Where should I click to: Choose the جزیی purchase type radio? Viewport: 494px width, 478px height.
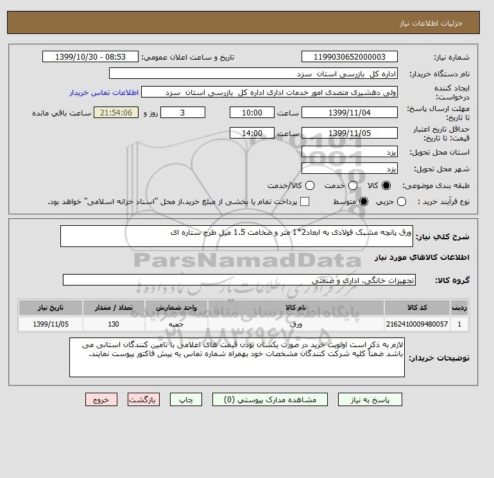click(x=402, y=201)
